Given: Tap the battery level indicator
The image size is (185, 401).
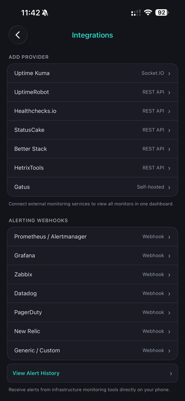Looking at the screenshot, I should tap(162, 12).
